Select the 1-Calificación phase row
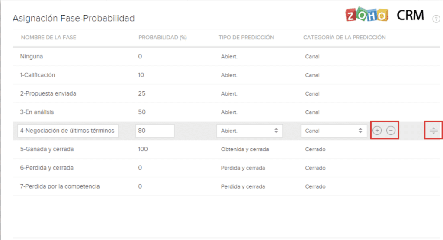This screenshot has width=443, height=240. click(38, 75)
